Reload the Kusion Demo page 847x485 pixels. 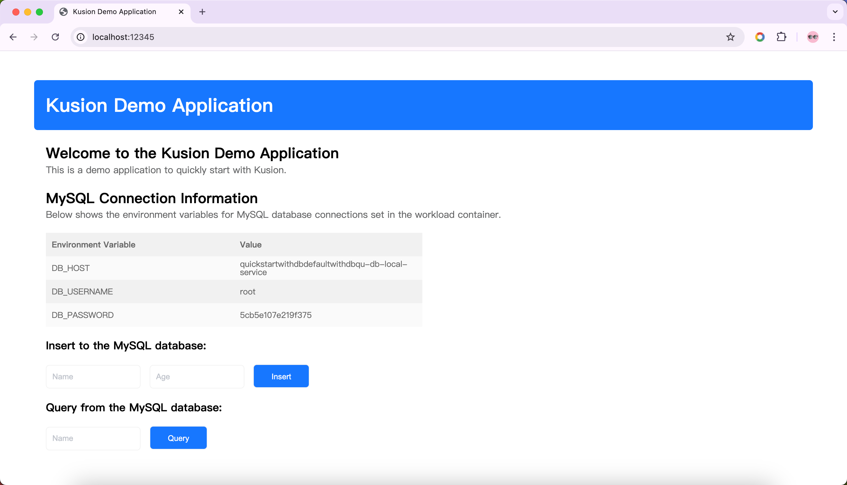point(55,37)
